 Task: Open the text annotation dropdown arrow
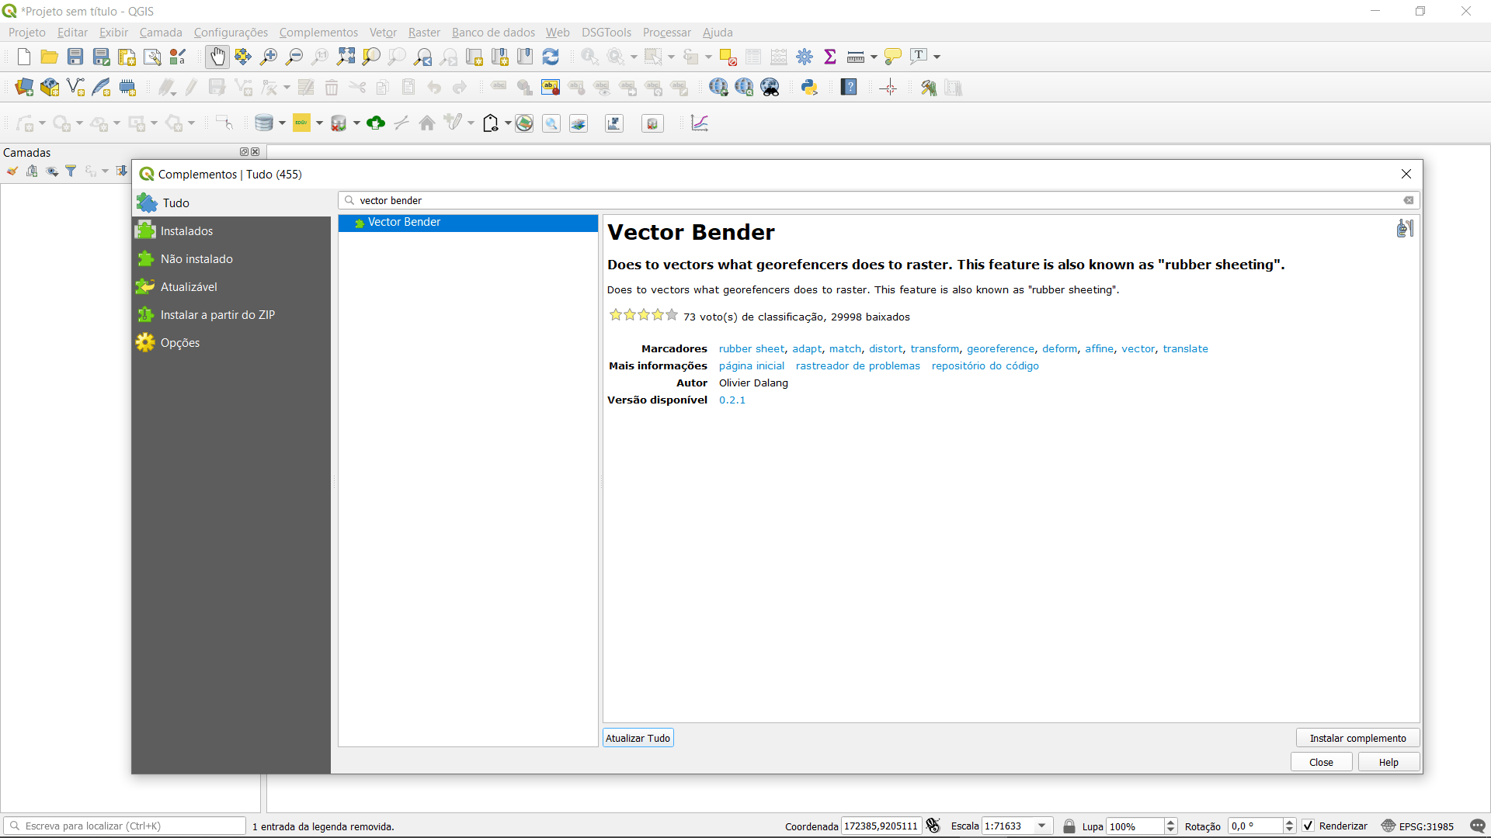[x=937, y=57]
